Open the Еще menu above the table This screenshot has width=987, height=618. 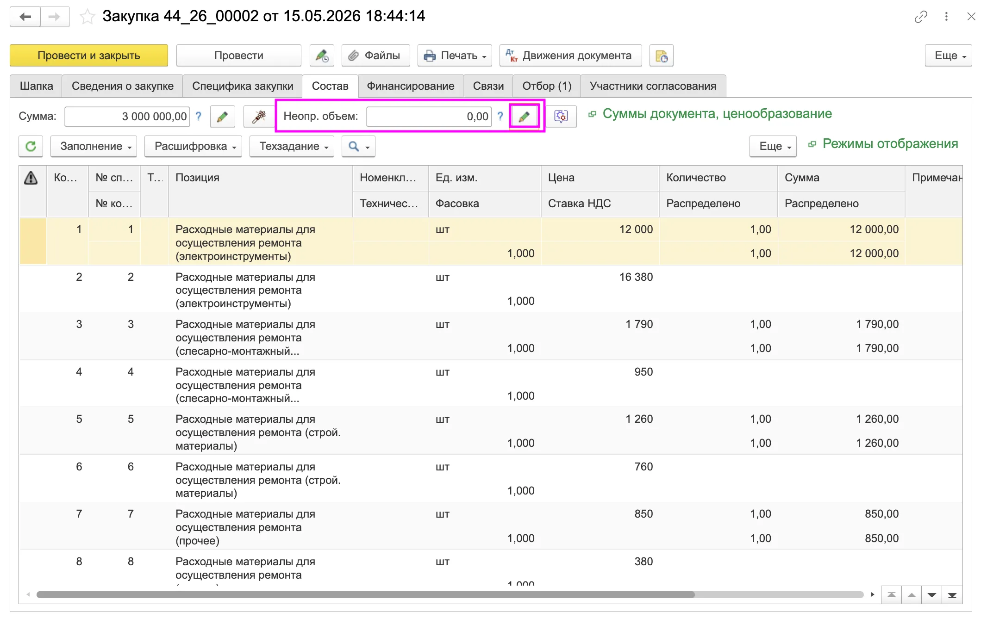pos(773,146)
